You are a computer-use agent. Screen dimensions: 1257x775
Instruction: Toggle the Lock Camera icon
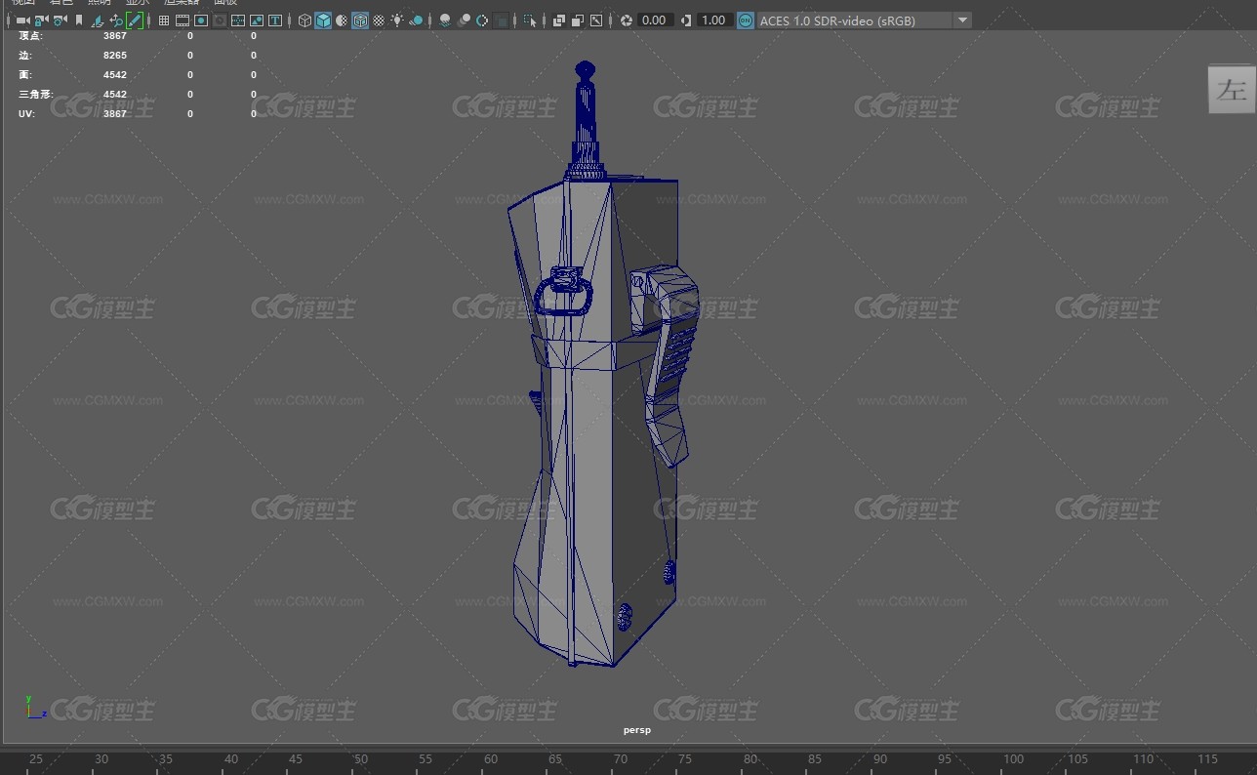pos(41,20)
